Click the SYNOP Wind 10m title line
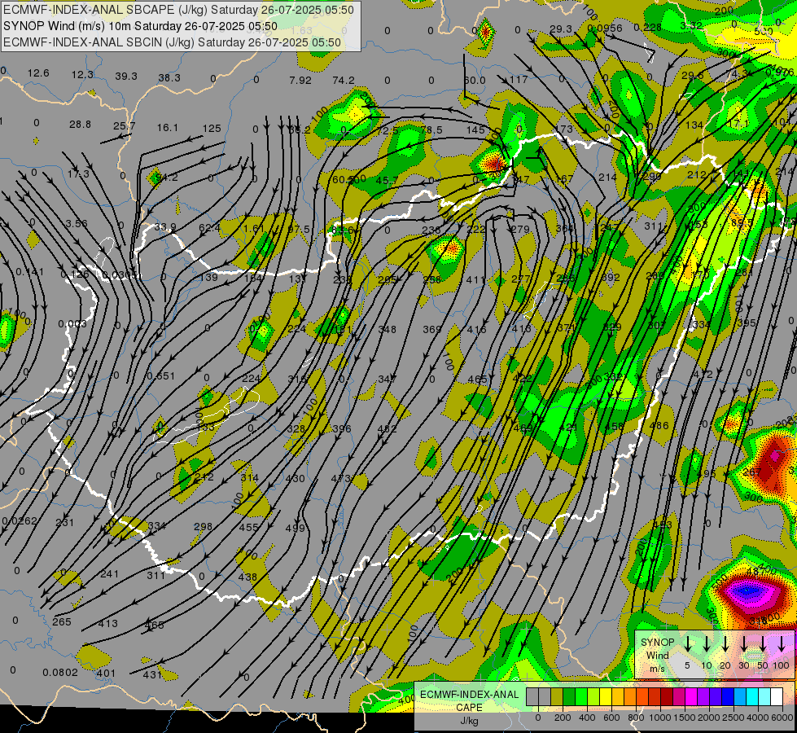The image size is (797, 733). tap(140, 26)
